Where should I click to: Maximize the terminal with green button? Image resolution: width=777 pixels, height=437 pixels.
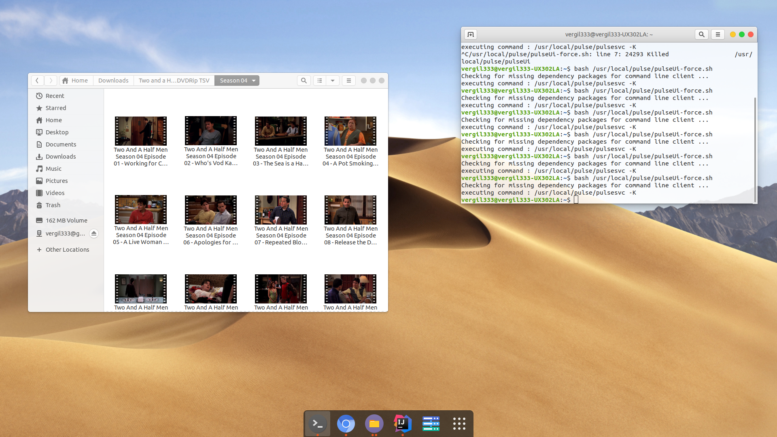742,34
